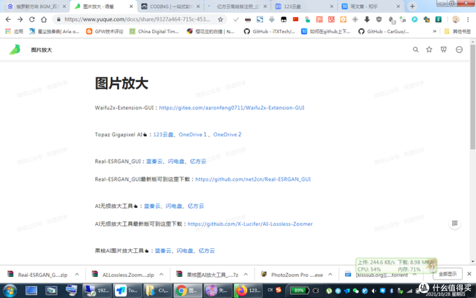This screenshot has width=476, height=298.
Task: Click inside the address bar
Action: [x=132, y=19]
